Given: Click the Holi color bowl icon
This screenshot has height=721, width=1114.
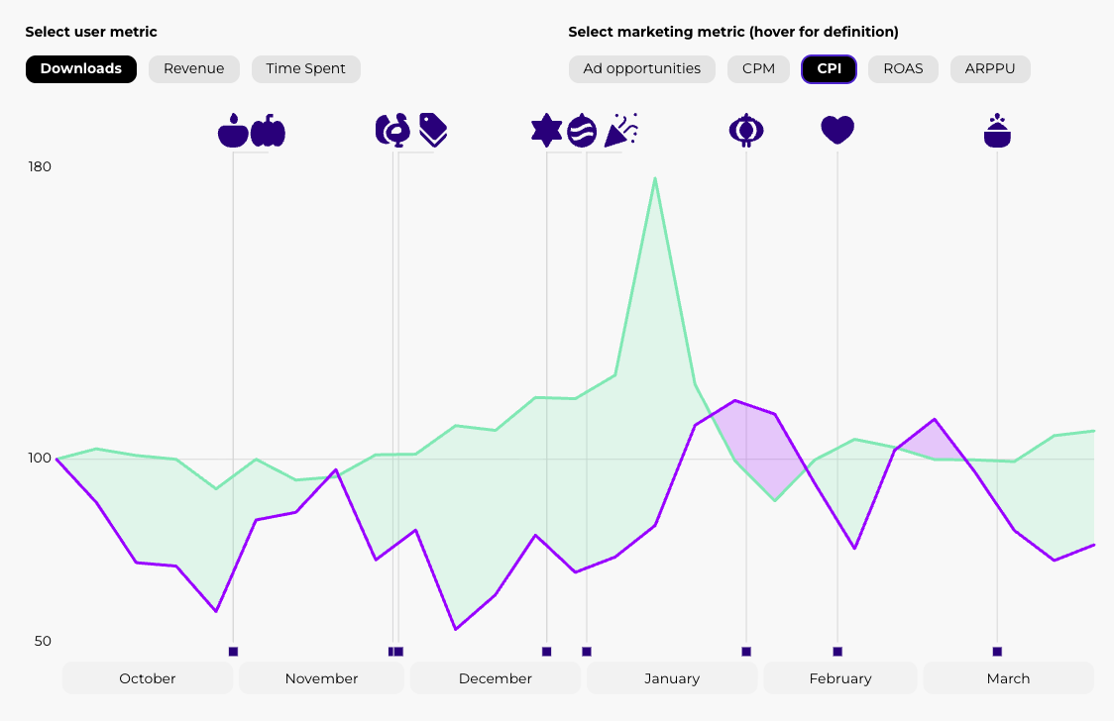Looking at the screenshot, I should coord(997,131).
